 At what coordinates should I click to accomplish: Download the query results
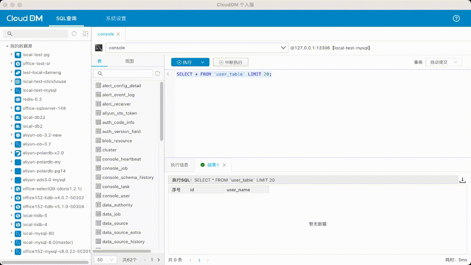pos(463,180)
